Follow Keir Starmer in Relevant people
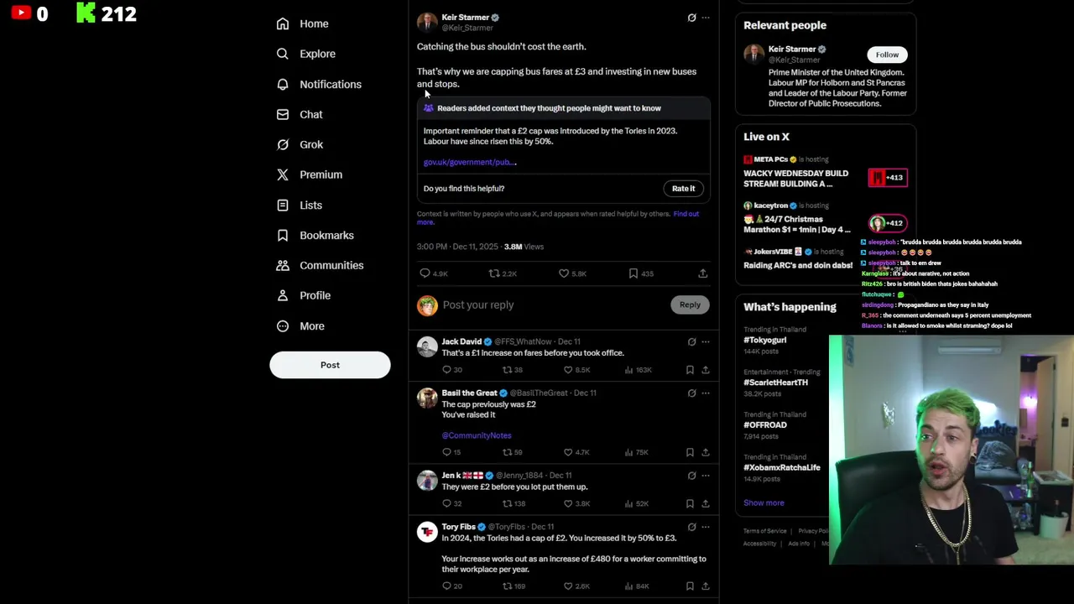This screenshot has width=1074, height=604. pyautogui.click(x=887, y=55)
